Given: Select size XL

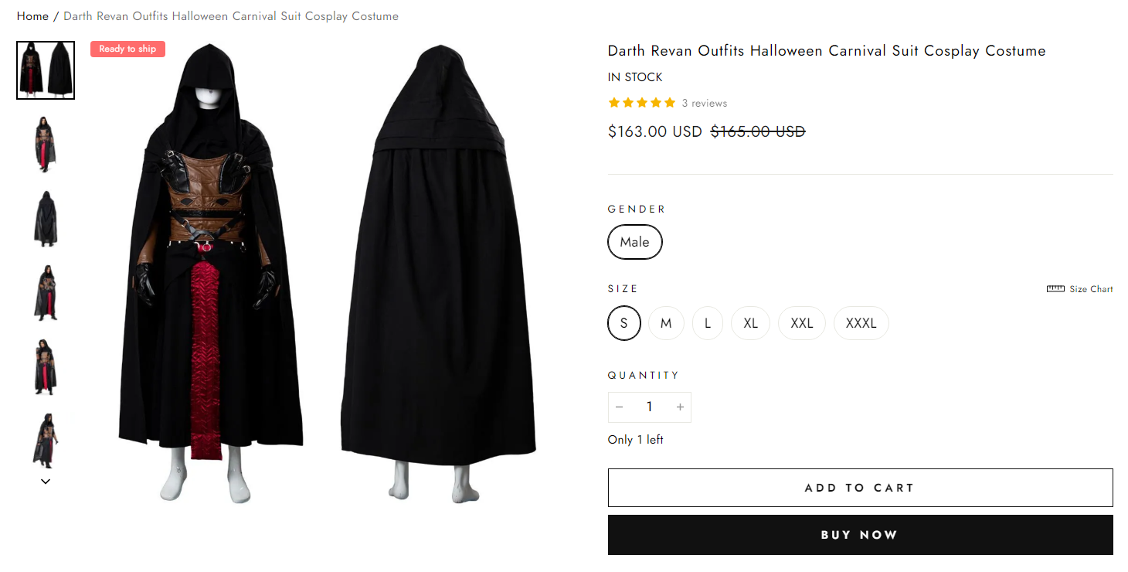Looking at the screenshot, I should coord(750,323).
